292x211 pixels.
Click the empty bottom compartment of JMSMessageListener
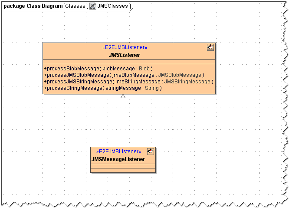(x=123, y=170)
